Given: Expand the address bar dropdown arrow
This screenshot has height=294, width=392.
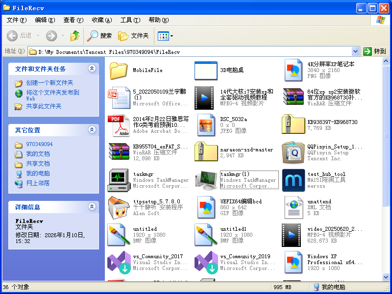Looking at the screenshot, I should 356,51.
